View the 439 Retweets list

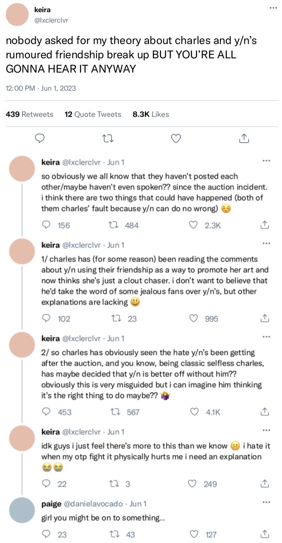30,114
